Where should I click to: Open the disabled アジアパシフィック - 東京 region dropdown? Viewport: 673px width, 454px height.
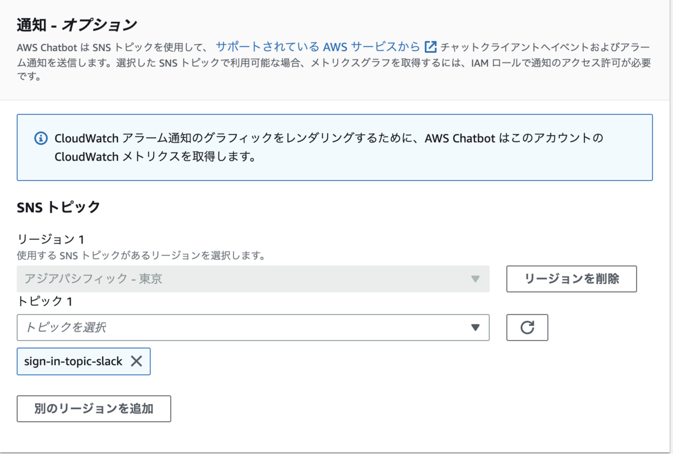(253, 279)
